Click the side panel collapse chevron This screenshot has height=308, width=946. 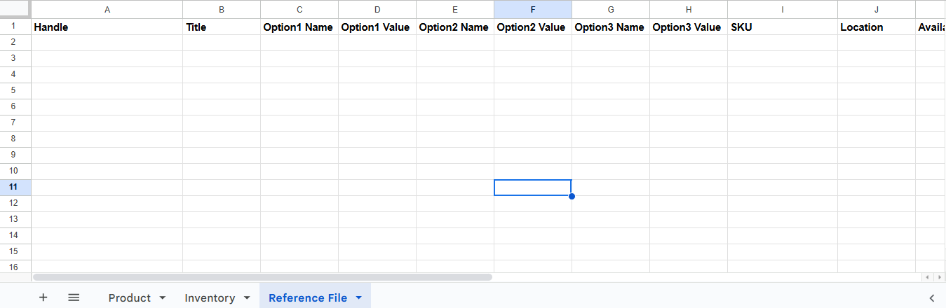931,298
